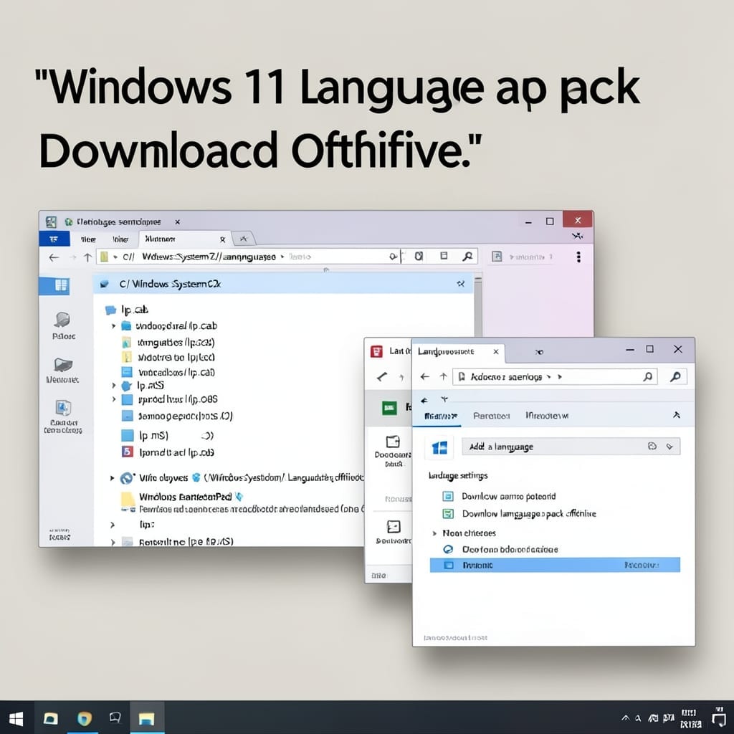The image size is (734, 734).
Task: Open the dropdown arrow at the path field's left
Action: click(115, 257)
